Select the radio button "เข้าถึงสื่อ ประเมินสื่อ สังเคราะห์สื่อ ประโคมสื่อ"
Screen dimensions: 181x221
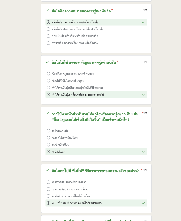pos(49,29)
